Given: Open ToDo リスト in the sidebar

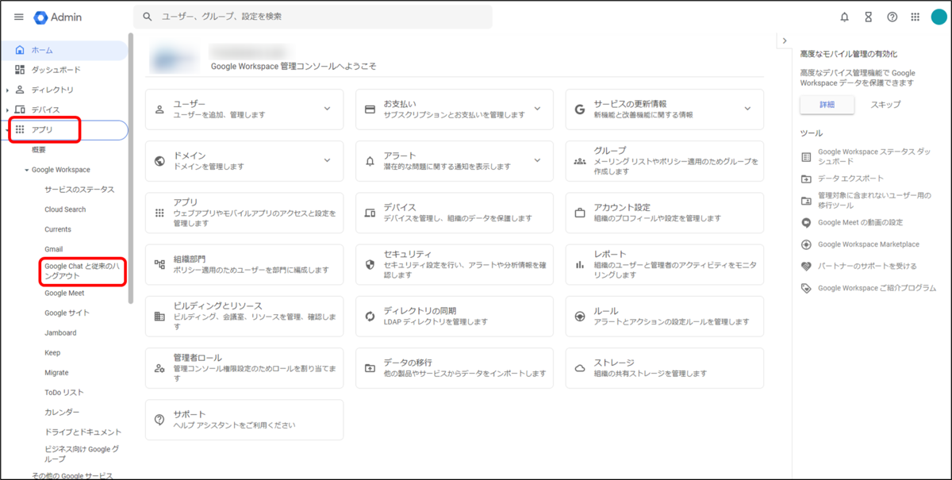Looking at the screenshot, I should coord(64,393).
